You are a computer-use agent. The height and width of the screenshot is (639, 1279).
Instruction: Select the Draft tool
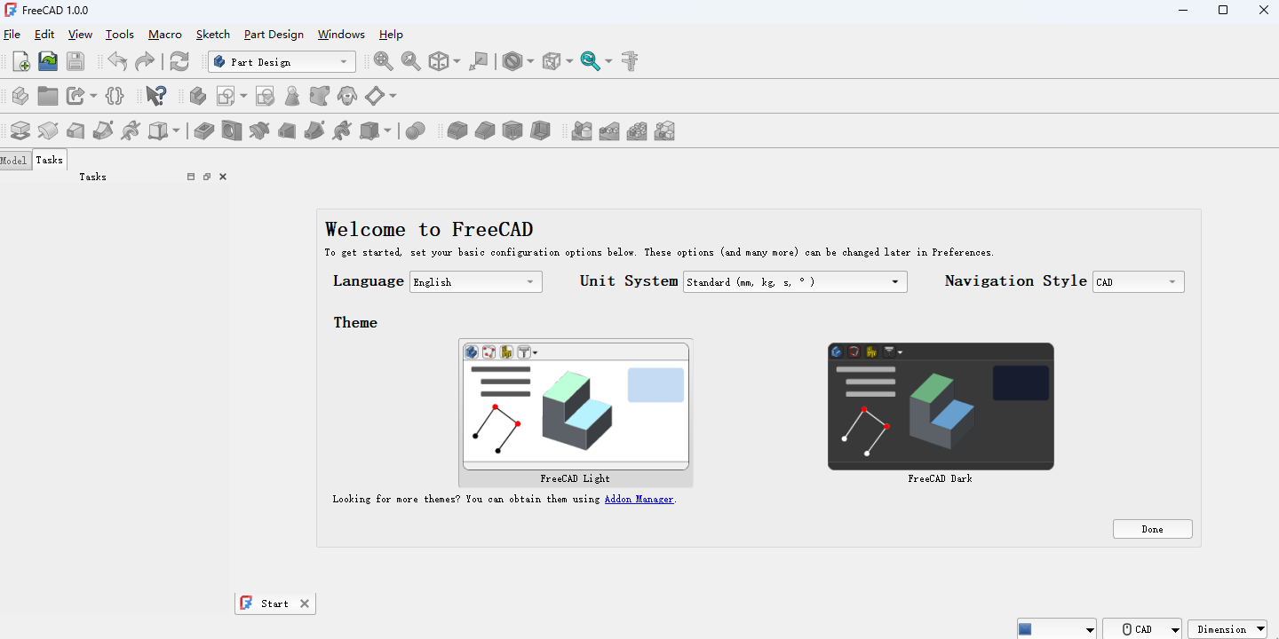[x=512, y=131]
